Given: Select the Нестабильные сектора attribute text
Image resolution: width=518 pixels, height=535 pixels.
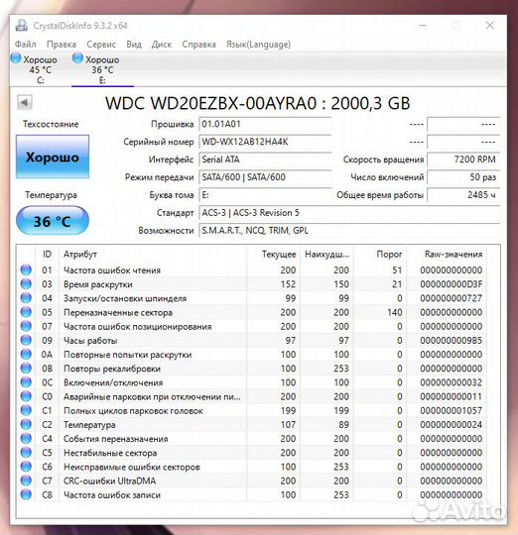Looking at the screenshot, I should point(110,453).
